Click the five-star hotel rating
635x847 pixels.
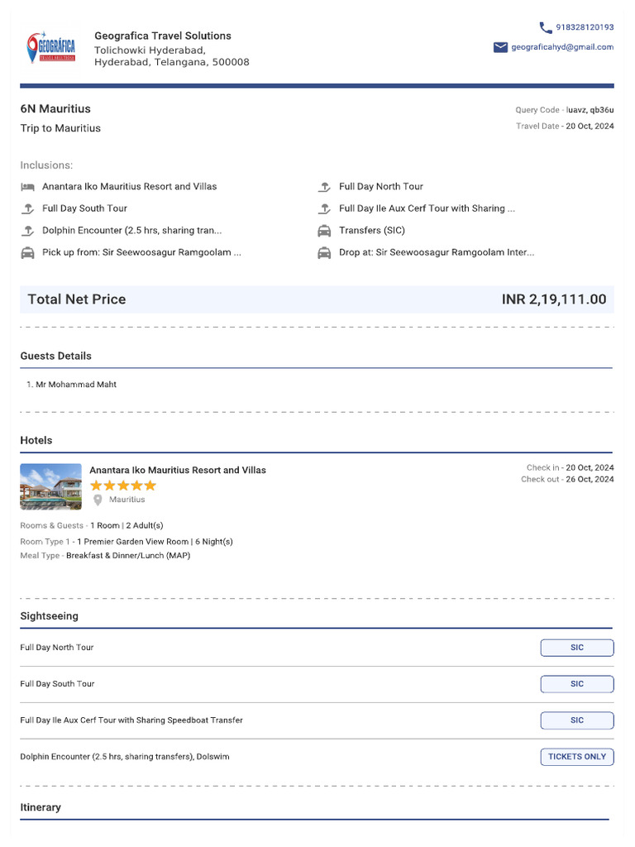(x=122, y=486)
